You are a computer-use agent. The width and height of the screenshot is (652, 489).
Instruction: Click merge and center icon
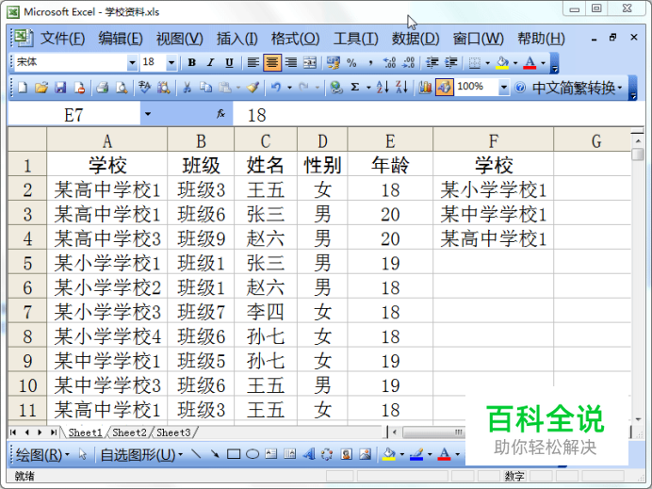point(310,63)
